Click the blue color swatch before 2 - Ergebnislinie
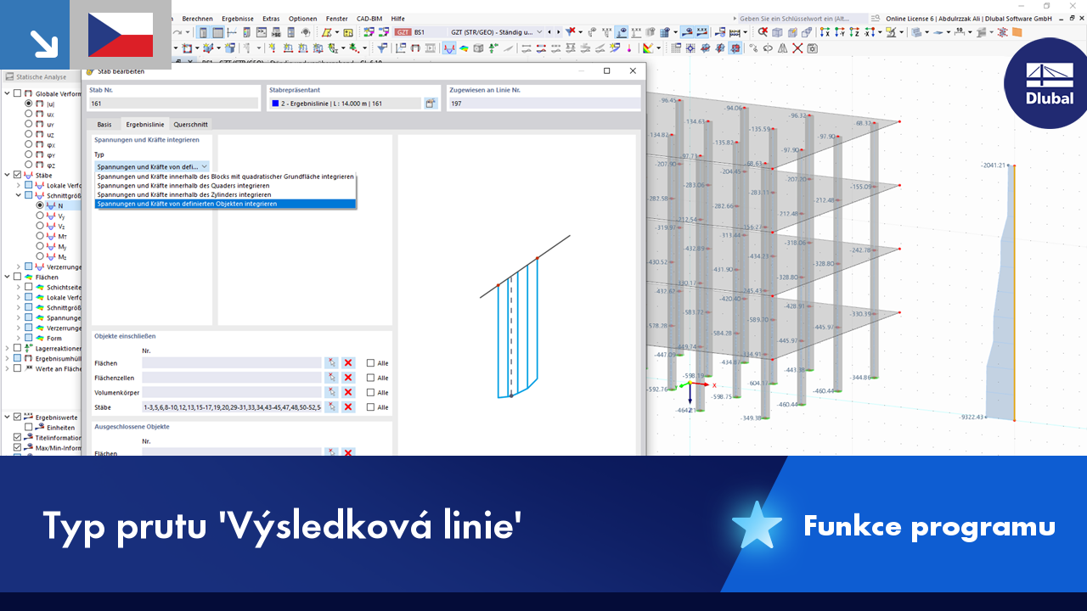The image size is (1087, 611). point(275,101)
